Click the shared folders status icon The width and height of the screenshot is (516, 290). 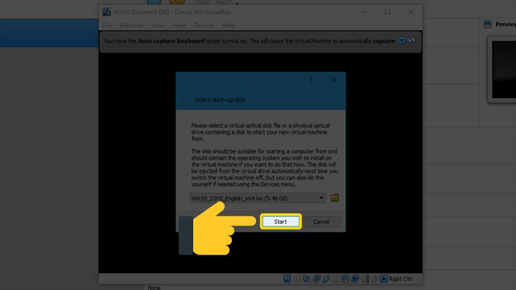[x=335, y=279]
